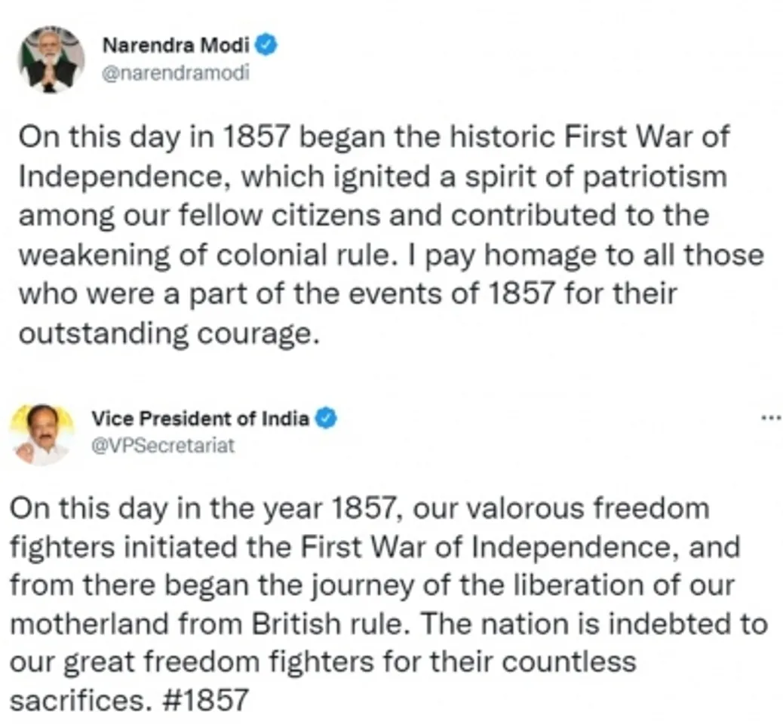This screenshot has height=724, width=783.
Task: Open the Vice President of India avatar
Action: coord(42,434)
